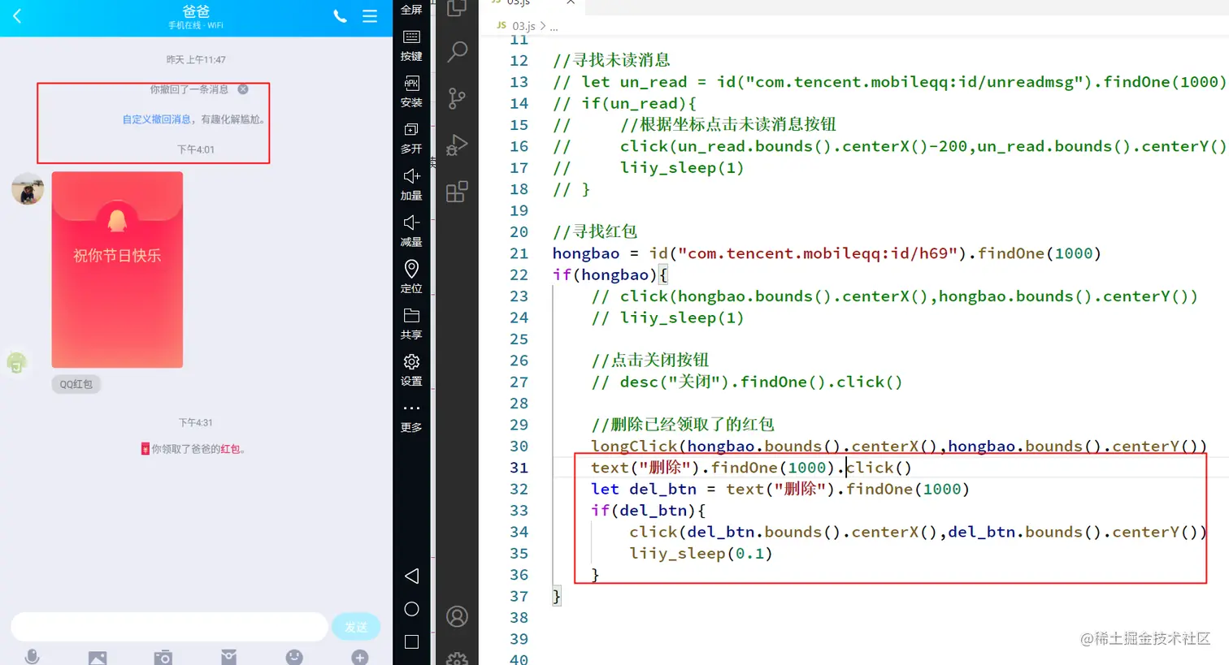The height and width of the screenshot is (665, 1229).
Task: Open the emulator 设置 settings
Action: coord(411,370)
